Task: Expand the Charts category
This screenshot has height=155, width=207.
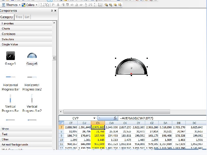Action: pos(26,29)
